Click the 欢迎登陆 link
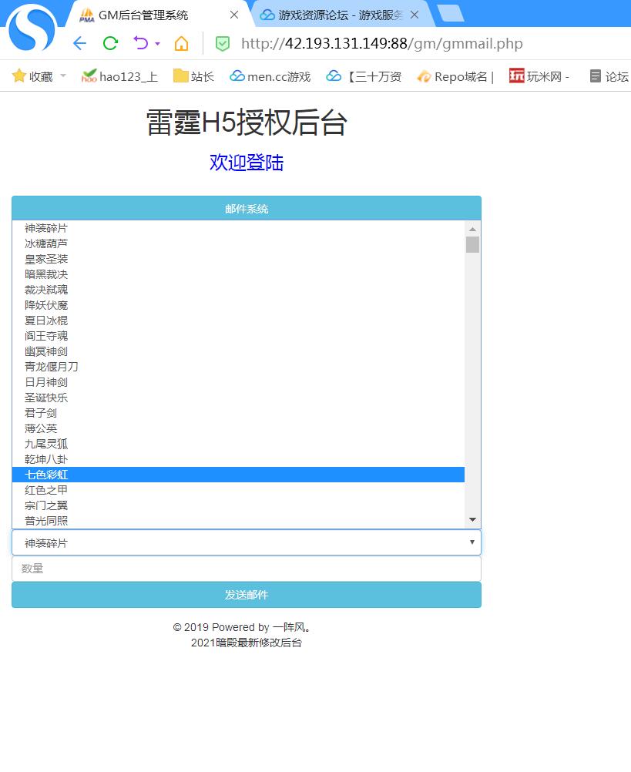 point(247,163)
